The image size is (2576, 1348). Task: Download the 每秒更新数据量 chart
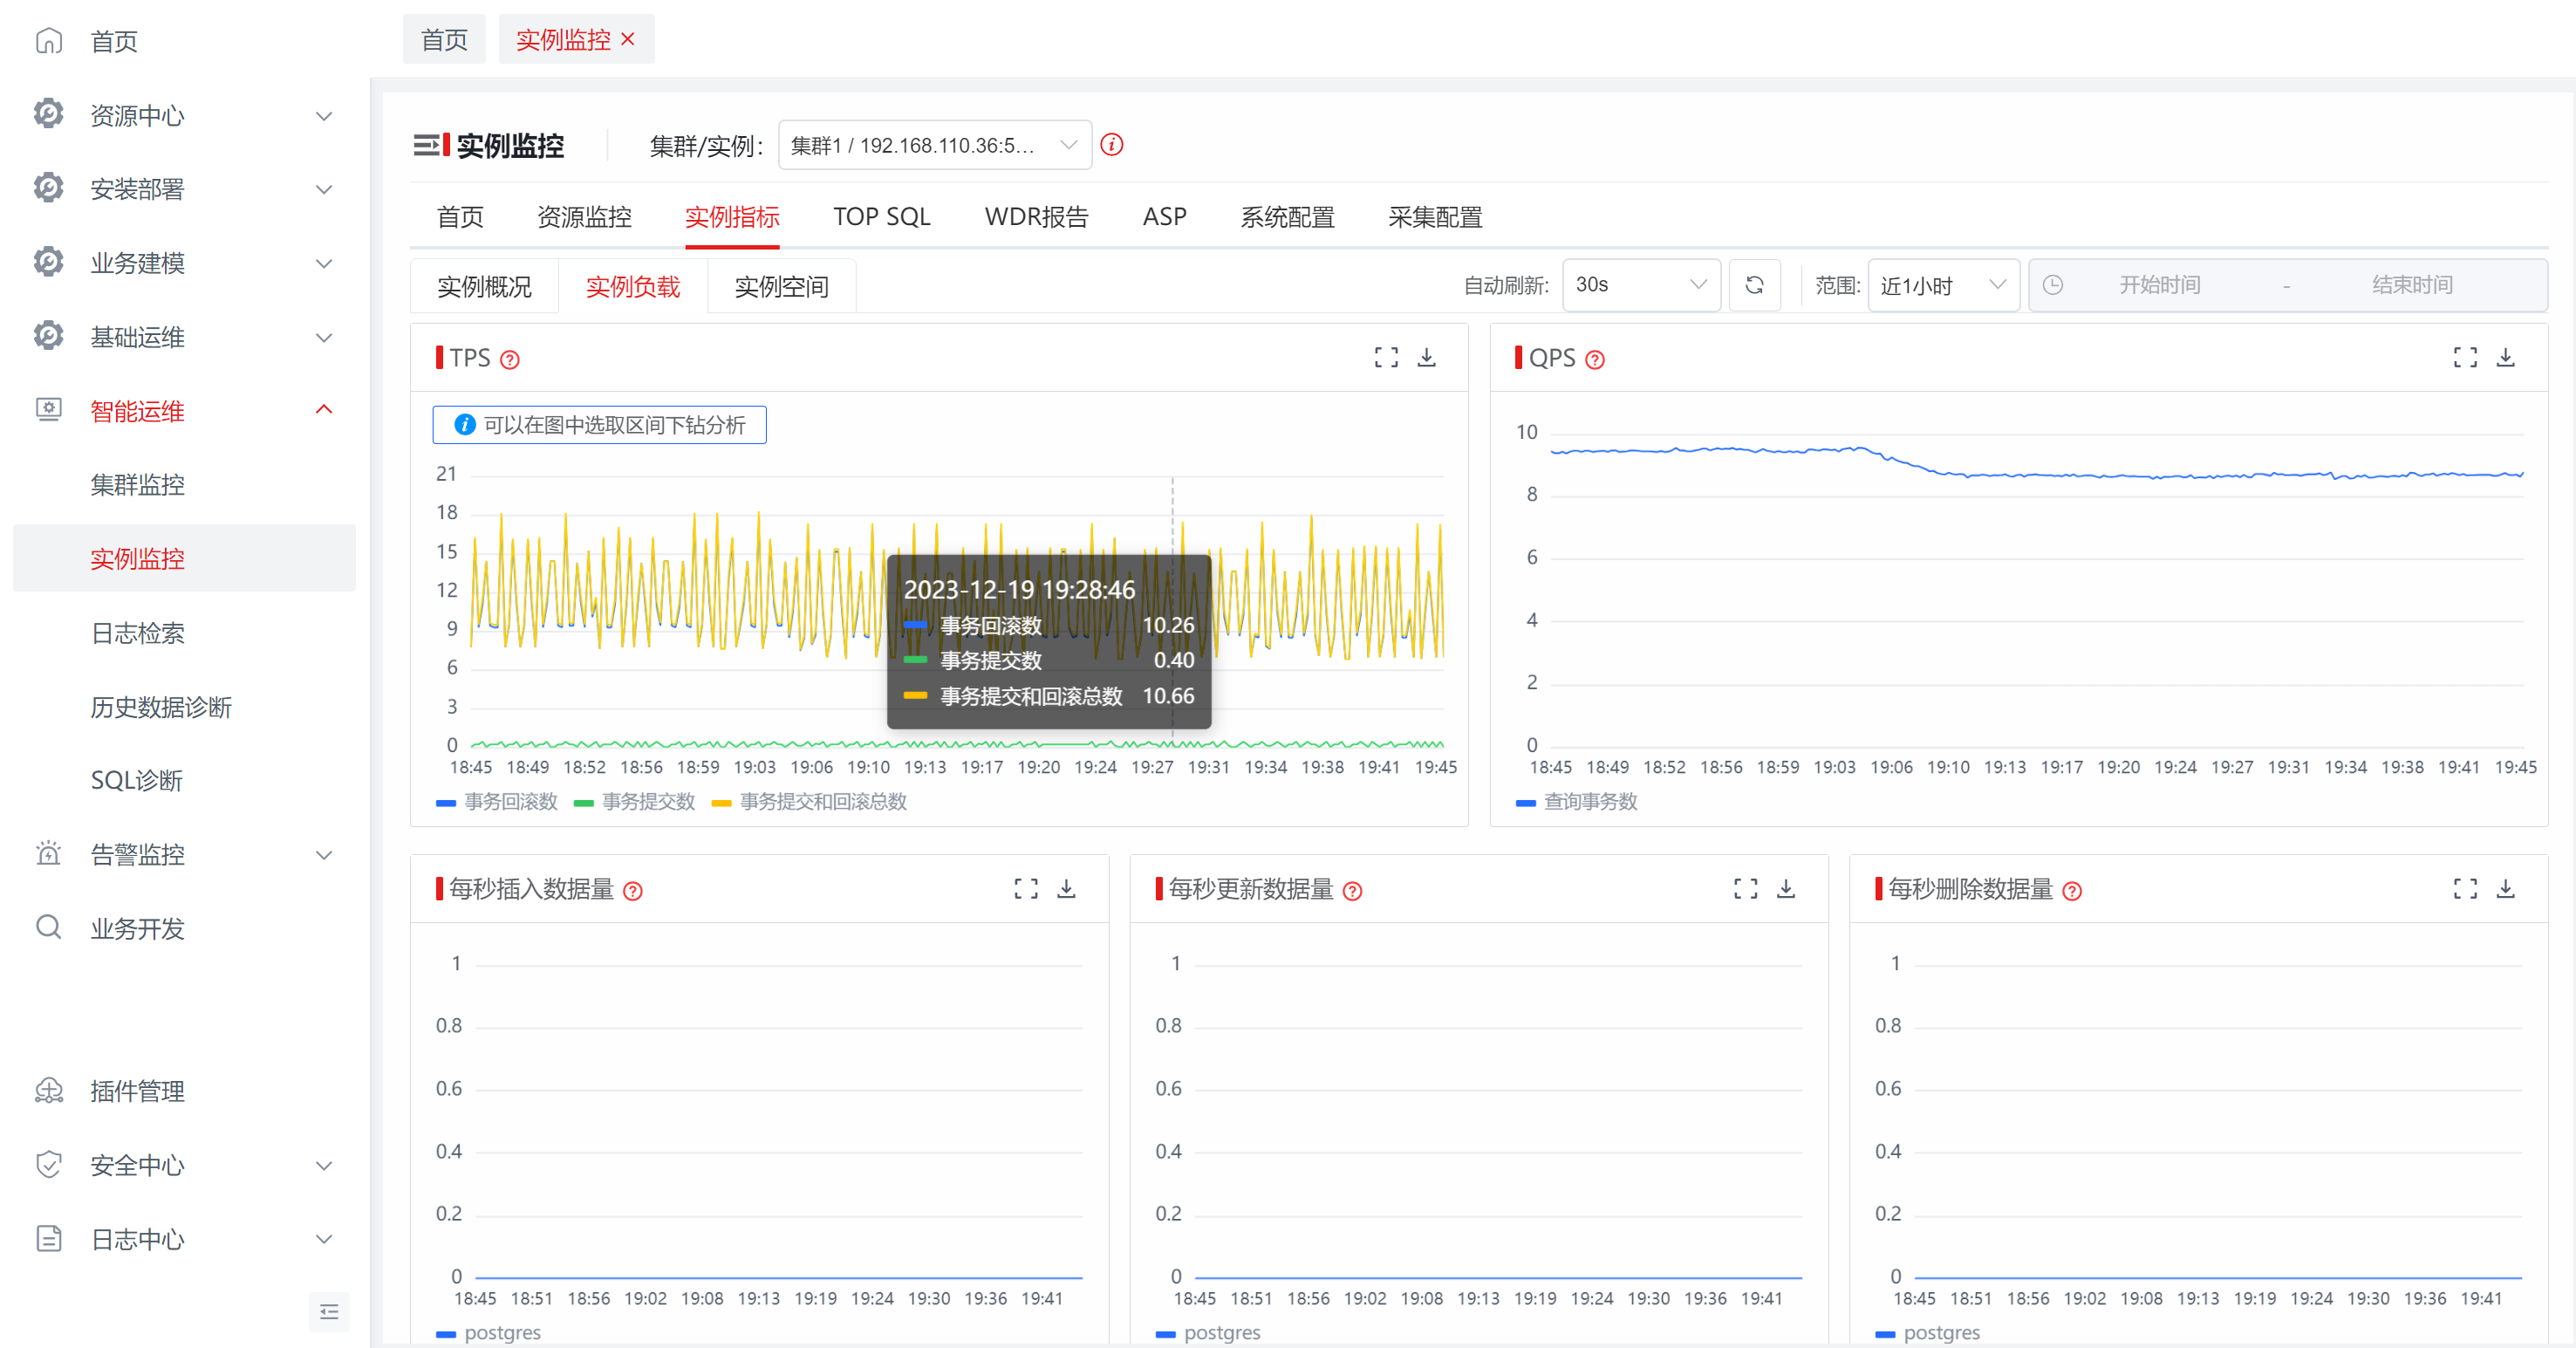point(1786,888)
